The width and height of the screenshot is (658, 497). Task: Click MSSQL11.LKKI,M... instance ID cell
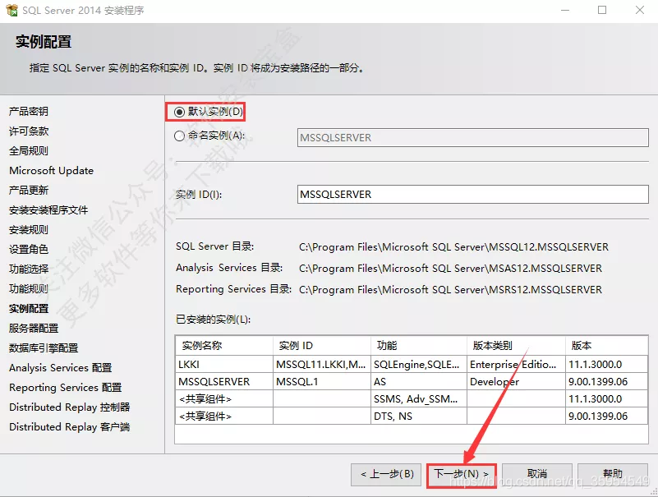pyautogui.click(x=322, y=365)
